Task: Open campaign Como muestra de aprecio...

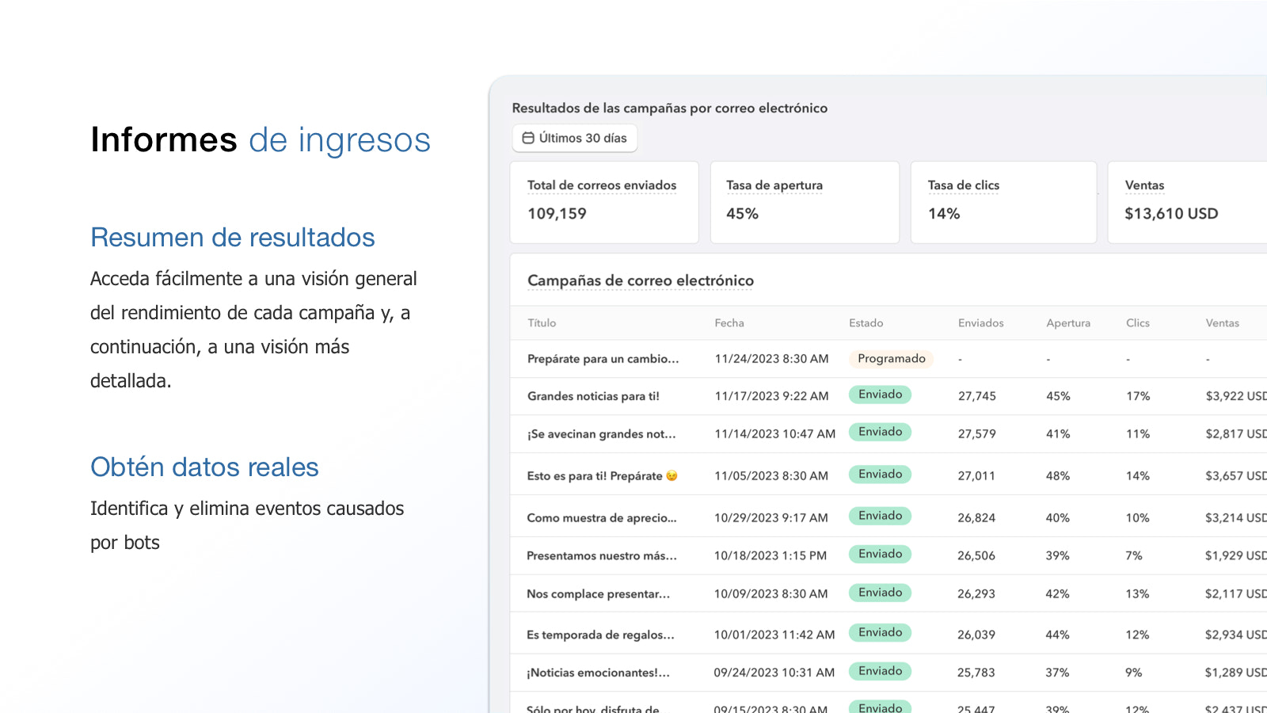Action: coord(602,518)
